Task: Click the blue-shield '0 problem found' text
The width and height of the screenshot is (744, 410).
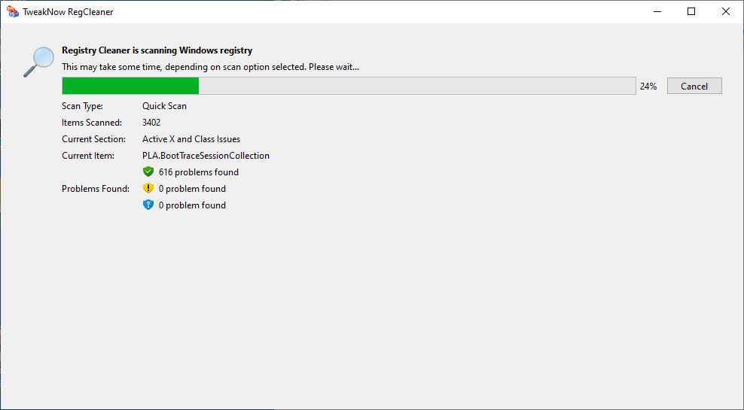Action: click(x=192, y=205)
